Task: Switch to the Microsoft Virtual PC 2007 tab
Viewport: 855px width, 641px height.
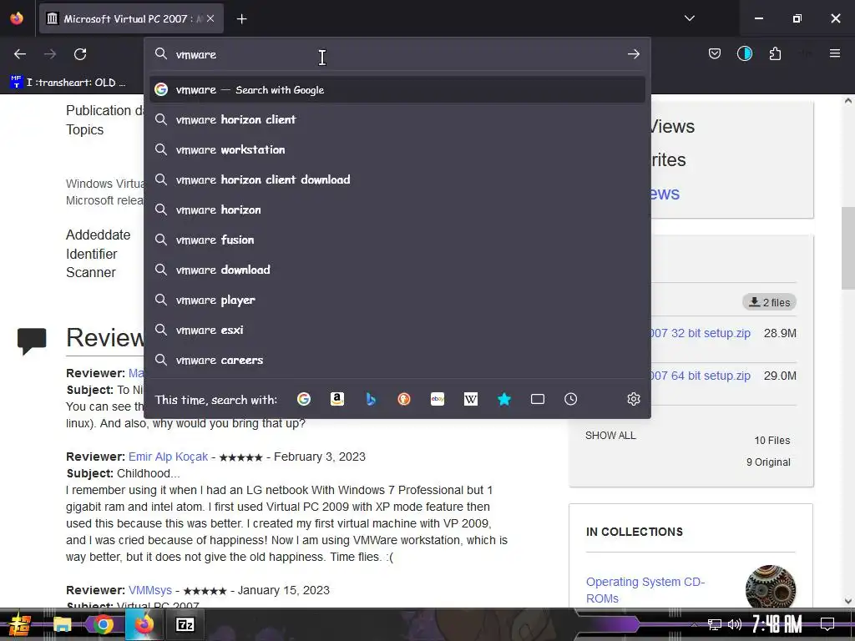Action: click(x=131, y=18)
